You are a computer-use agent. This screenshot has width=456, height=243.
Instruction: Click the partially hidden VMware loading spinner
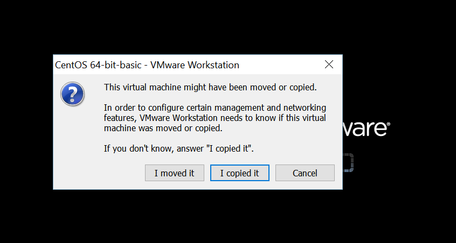click(348, 162)
